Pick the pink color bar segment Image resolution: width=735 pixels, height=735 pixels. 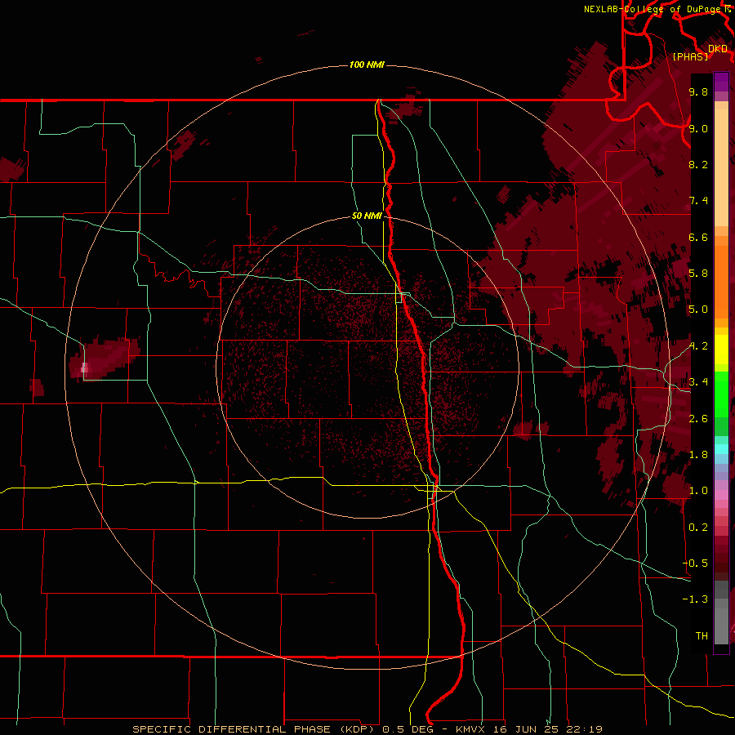pos(721,495)
